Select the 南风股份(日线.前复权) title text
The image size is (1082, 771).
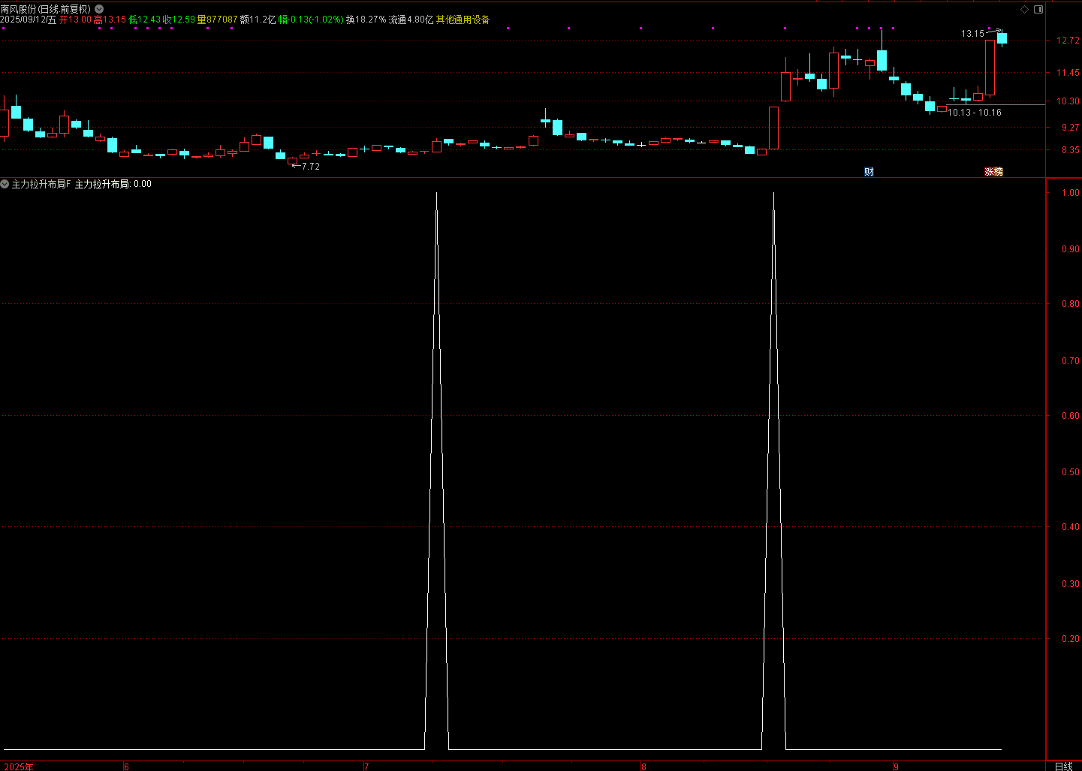46,9
